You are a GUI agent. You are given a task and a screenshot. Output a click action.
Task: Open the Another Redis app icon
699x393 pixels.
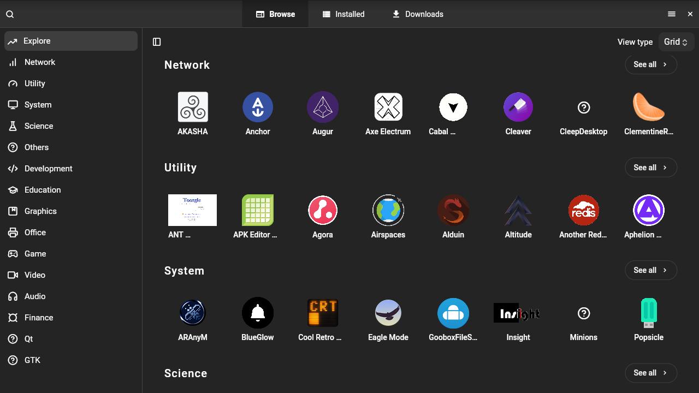tap(584, 210)
